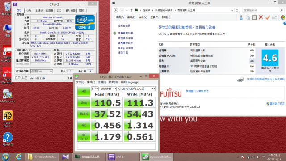Launch Internet Explorer from the taskbar
This screenshot has width=286, height=161.
[x=19, y=157]
